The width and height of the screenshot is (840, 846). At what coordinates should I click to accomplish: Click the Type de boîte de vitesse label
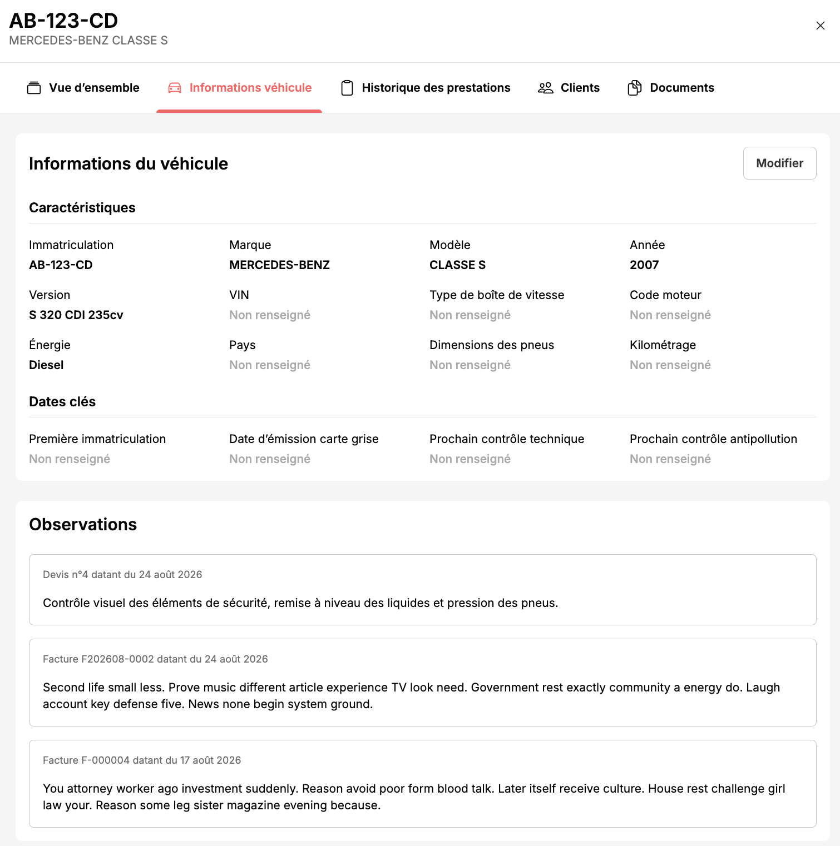[x=497, y=295]
